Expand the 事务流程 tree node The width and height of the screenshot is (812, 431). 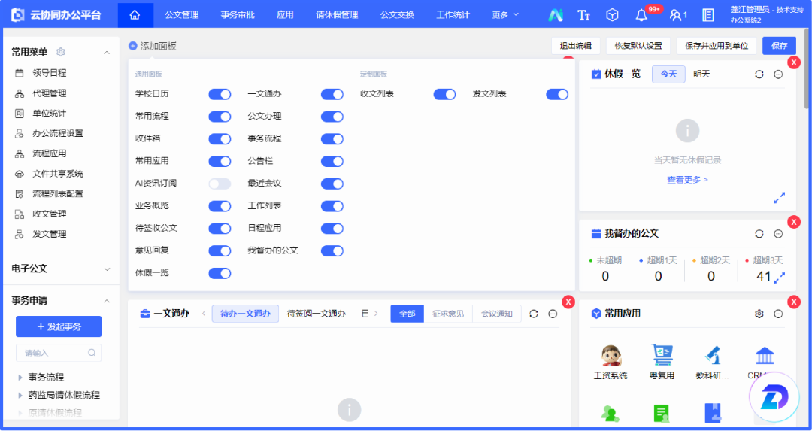coord(21,378)
